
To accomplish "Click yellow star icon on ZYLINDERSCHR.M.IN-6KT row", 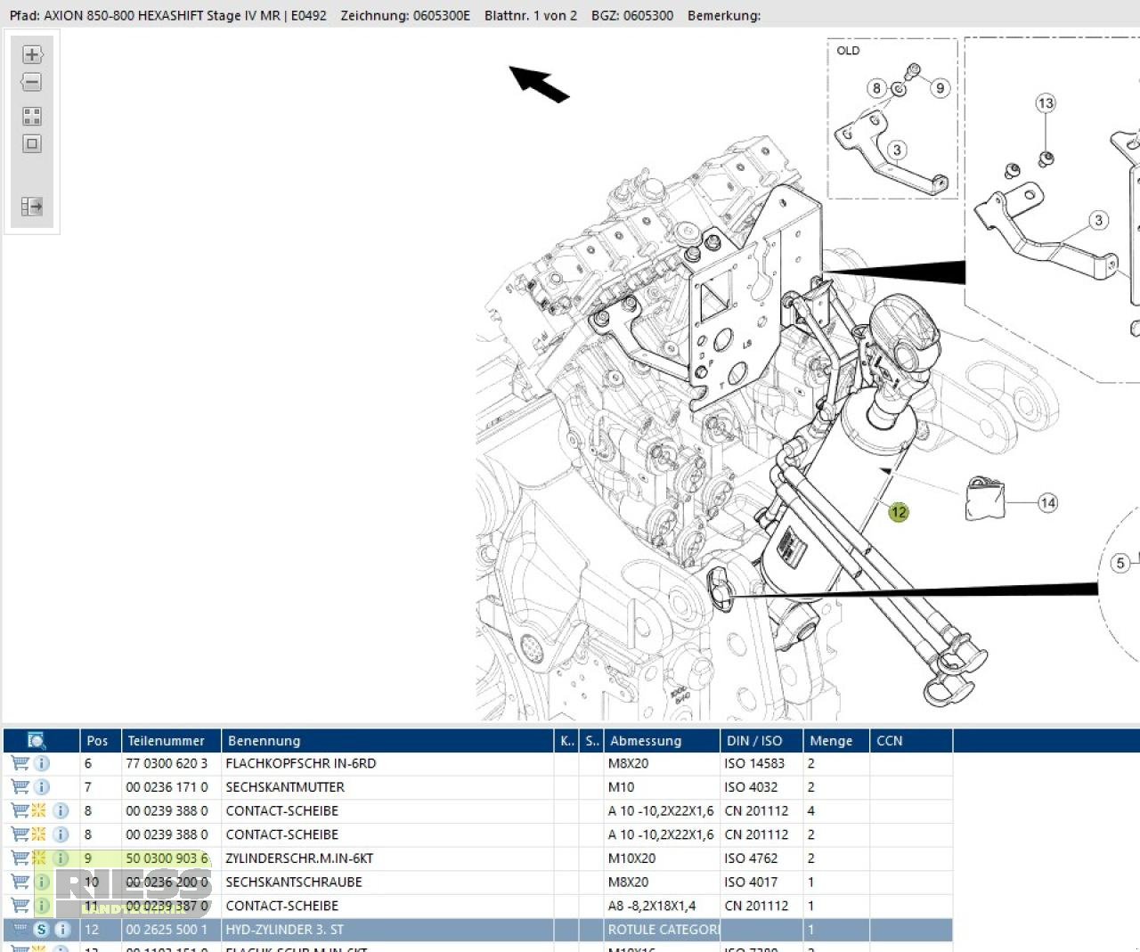I will coord(39,858).
